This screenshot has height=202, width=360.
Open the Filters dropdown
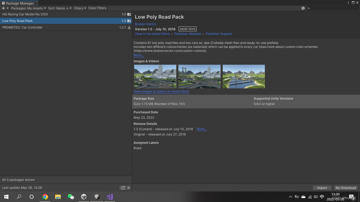[x=80, y=8]
